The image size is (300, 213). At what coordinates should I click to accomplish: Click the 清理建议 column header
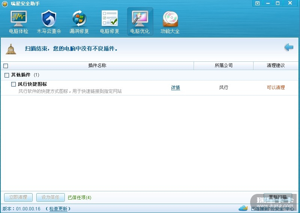pos(276,66)
